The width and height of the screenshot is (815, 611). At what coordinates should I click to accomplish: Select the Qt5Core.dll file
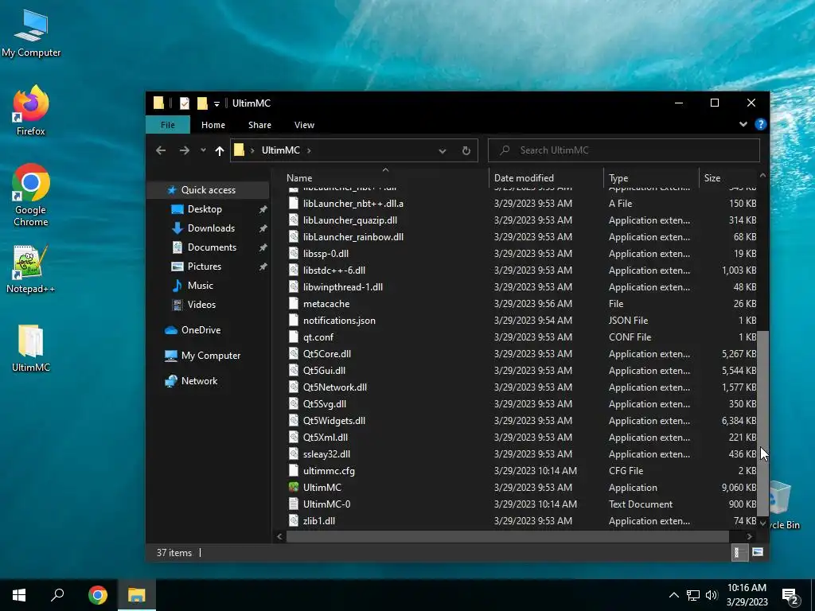click(326, 354)
